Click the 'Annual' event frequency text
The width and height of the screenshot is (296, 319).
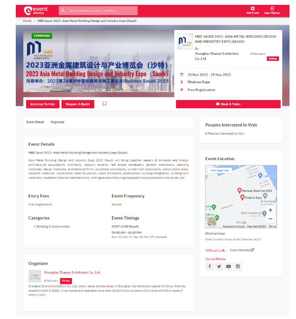(116, 204)
